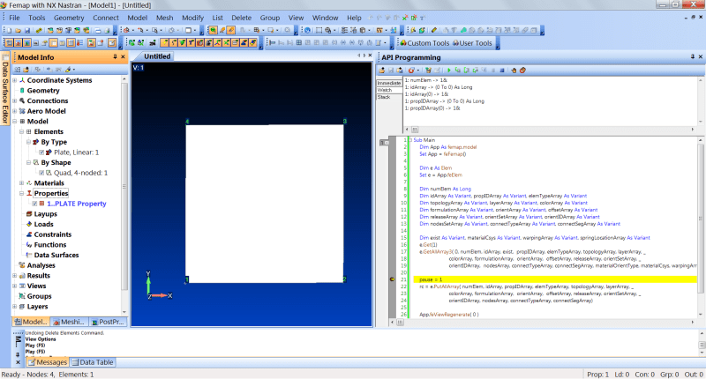706x379 pixels.
Task: Collapse the Elements tree node
Action: (x=21, y=131)
